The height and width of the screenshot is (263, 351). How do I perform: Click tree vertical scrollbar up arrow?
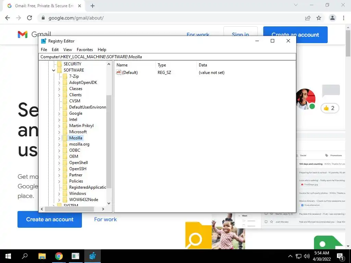pyautogui.click(x=109, y=64)
